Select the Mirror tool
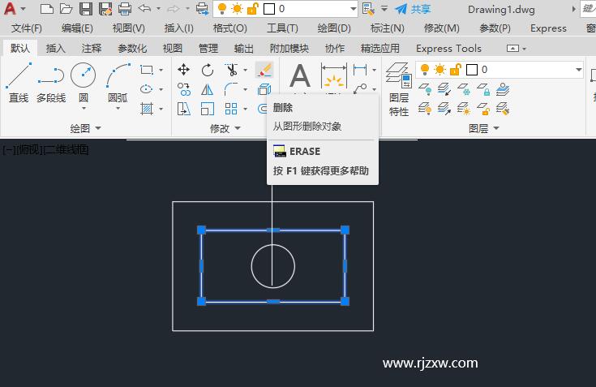 coord(207,89)
